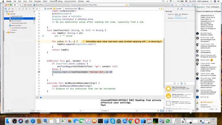Open the Debug menu
This screenshot has height=125, width=222.
pos(60,1)
